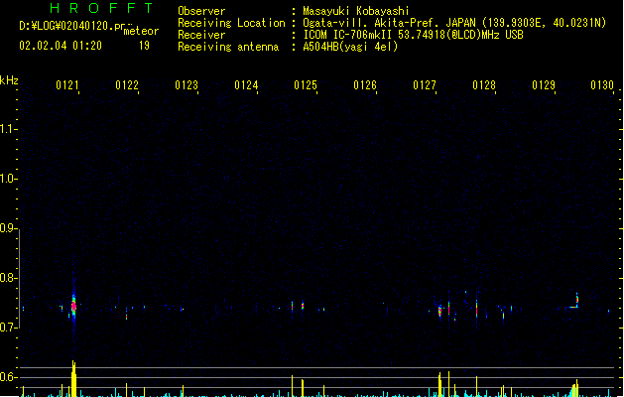
Task: Click the tallest yellow power bar at 0121
Action: click(73, 378)
